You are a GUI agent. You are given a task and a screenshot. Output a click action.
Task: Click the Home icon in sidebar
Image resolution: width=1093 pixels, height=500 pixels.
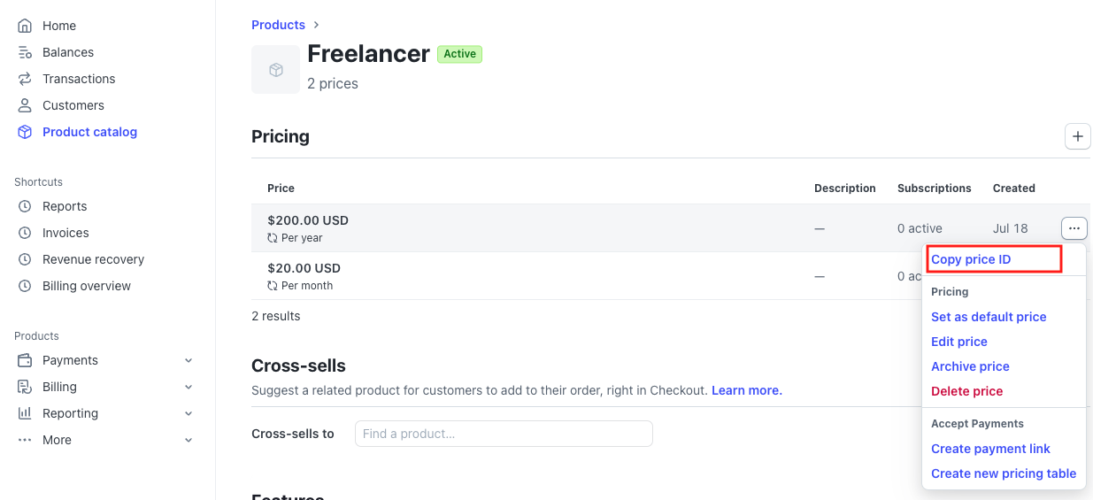25,26
